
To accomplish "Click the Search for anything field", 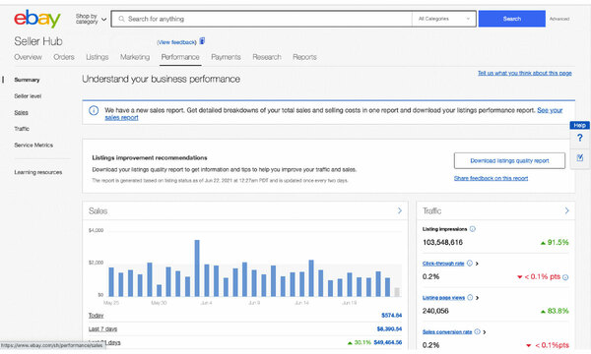I will point(262,19).
